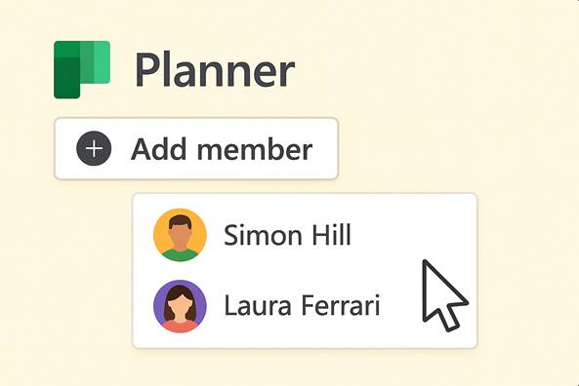Click the medium green middle stripe of Planner logo
Viewport: 579px width, 386px height.
pyautogui.click(x=87, y=62)
